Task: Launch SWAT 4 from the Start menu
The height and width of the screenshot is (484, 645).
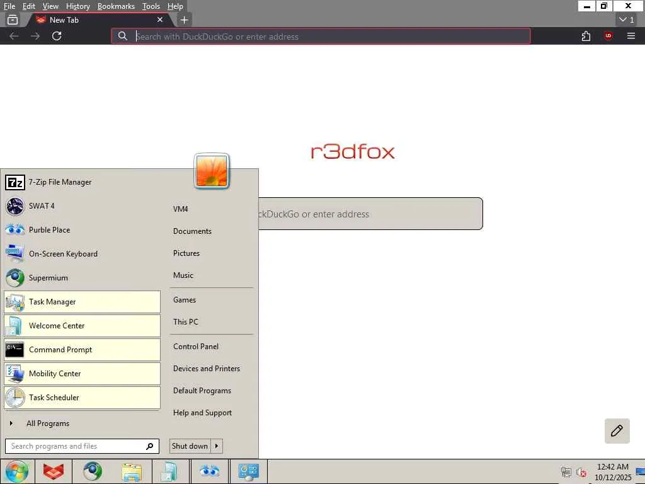Action: click(82, 206)
